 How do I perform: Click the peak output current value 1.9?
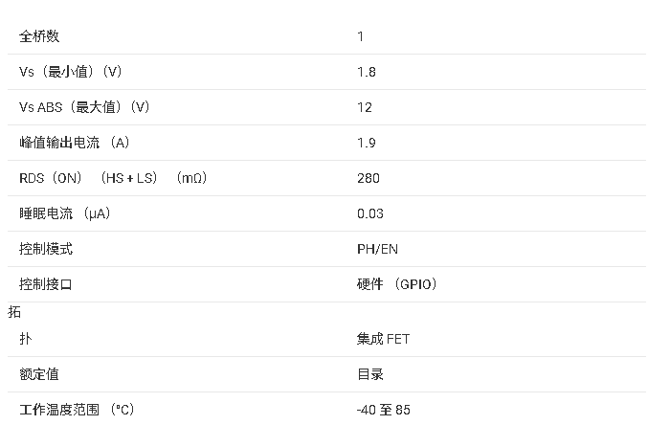point(366,143)
